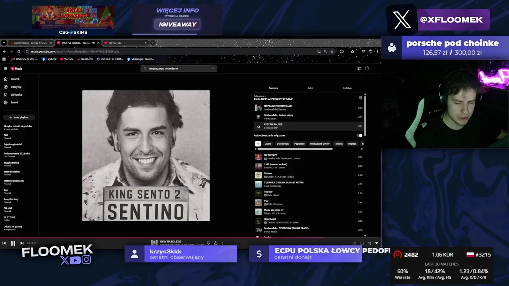Play NIETOPERZE from the recommendations list
This screenshot has height=286, width=509.
tap(309, 157)
